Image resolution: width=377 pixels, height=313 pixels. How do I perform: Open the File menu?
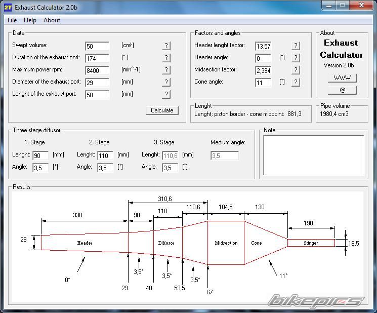point(12,20)
